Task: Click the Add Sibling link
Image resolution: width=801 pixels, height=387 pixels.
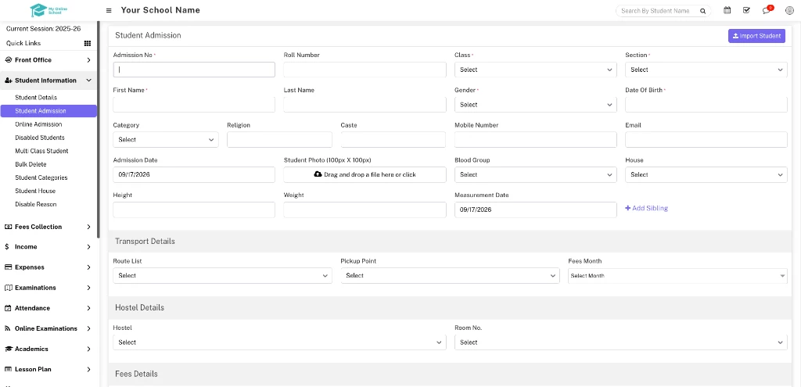Action: coord(646,208)
